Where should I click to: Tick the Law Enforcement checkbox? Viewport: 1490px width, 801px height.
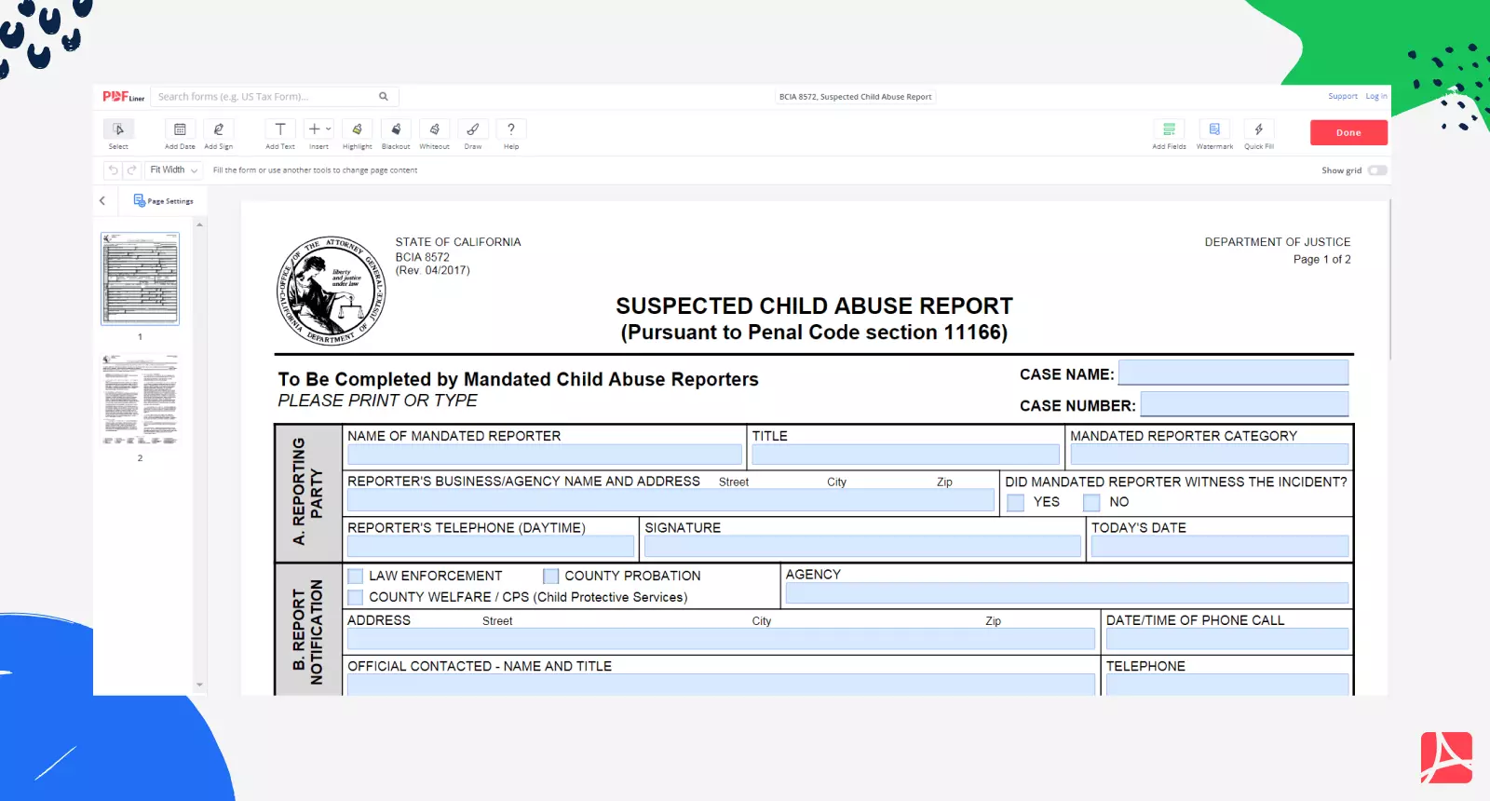pyautogui.click(x=355, y=577)
